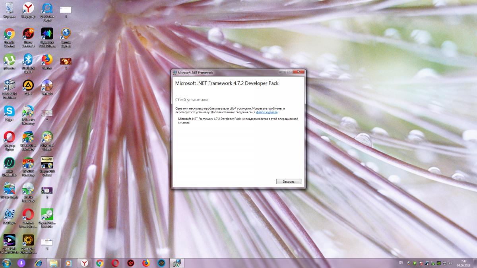This screenshot has width=477, height=268.
Task: Click the EN language indicator in tray
Action: (401, 263)
